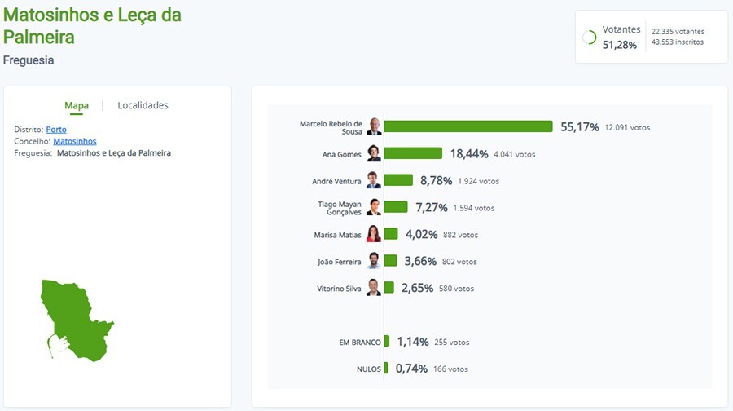This screenshot has height=411, width=733.
Task: Click the NULOS votes bar
Action: pos(386,369)
